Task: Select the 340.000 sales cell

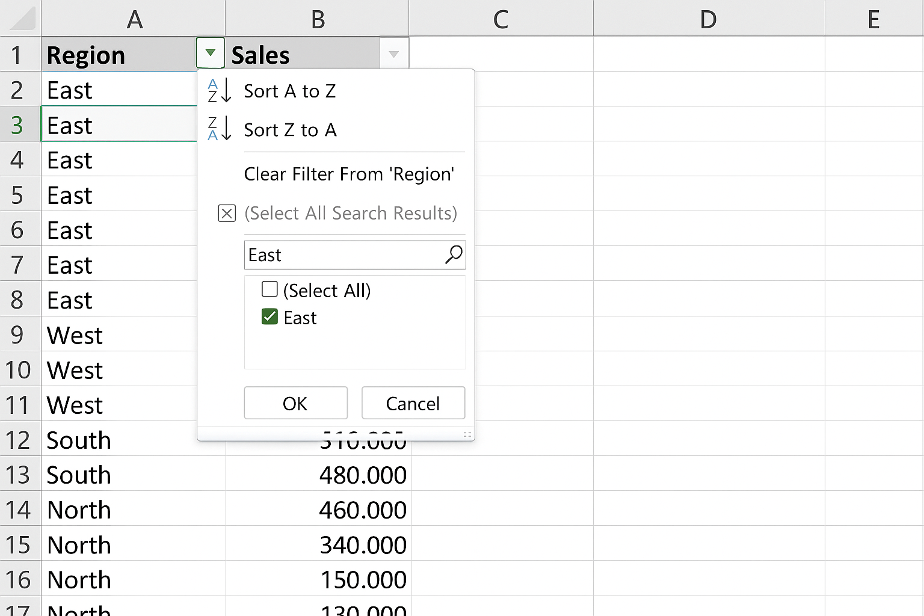Action: pyautogui.click(x=318, y=544)
